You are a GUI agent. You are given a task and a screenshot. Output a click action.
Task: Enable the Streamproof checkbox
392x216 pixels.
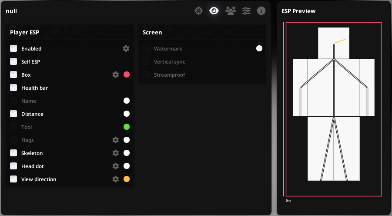click(146, 74)
